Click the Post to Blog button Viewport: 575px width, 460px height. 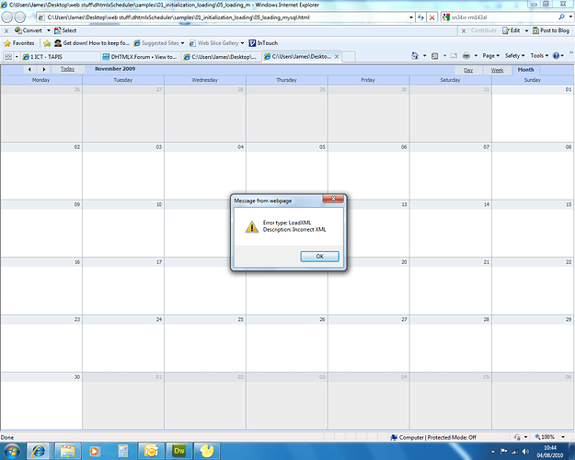tap(550, 30)
